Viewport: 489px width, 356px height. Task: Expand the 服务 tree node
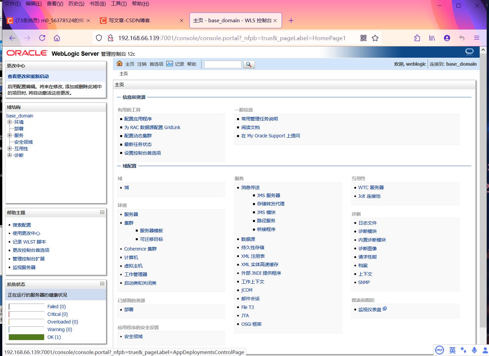[x=10, y=135]
